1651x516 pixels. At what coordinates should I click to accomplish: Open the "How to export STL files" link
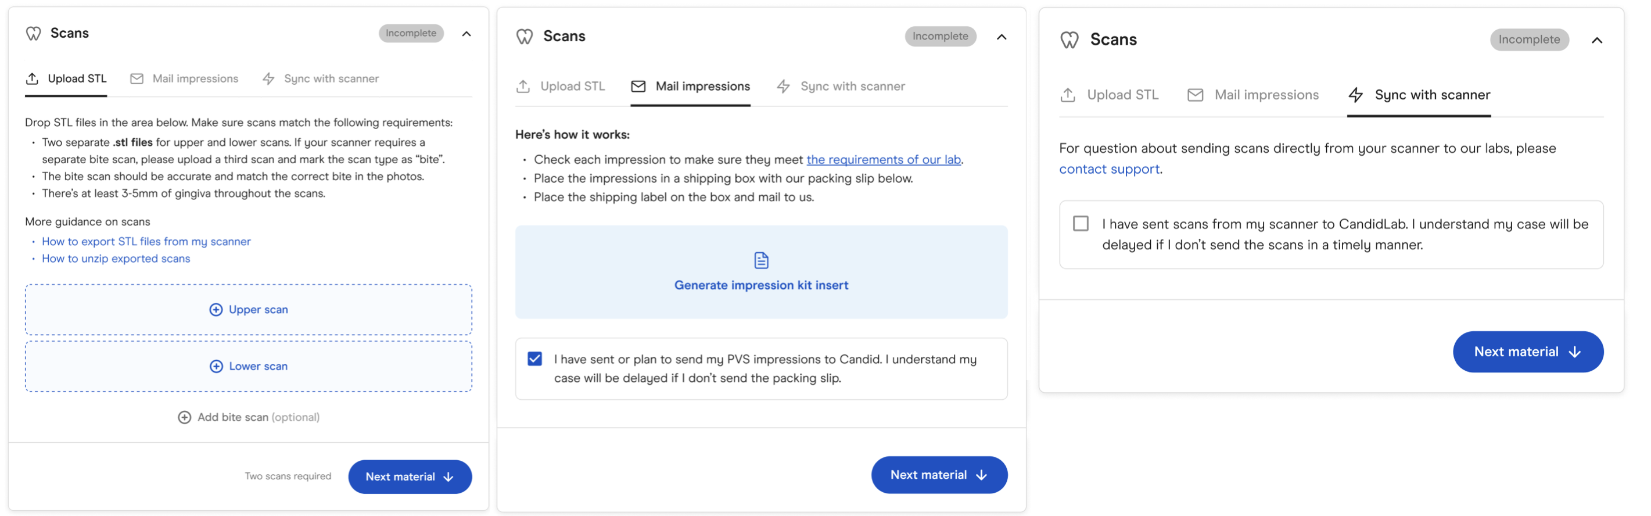pos(146,242)
